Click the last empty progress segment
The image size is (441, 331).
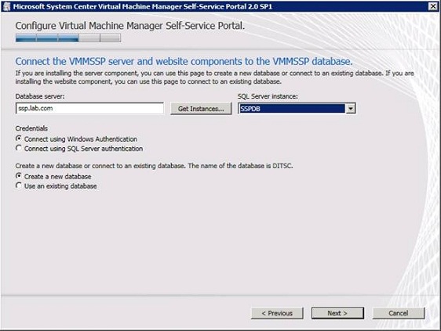pyautogui.click(x=111, y=38)
